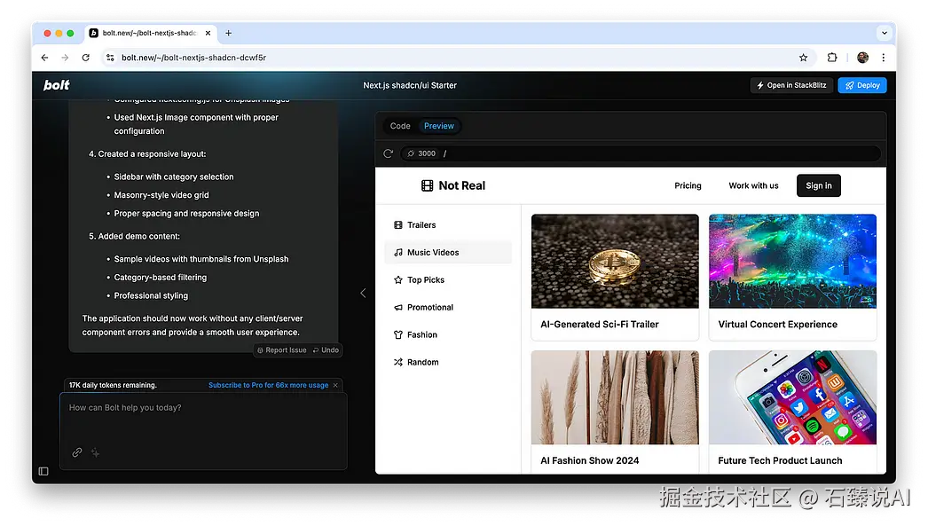Select Trailers category in sidebar

point(448,224)
